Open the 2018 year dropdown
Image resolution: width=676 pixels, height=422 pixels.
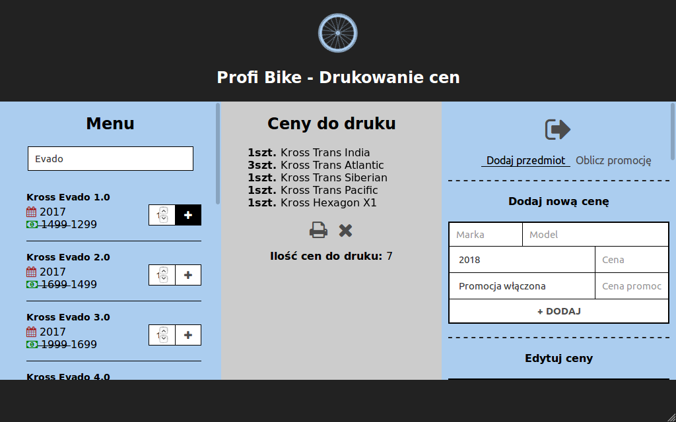(522, 260)
